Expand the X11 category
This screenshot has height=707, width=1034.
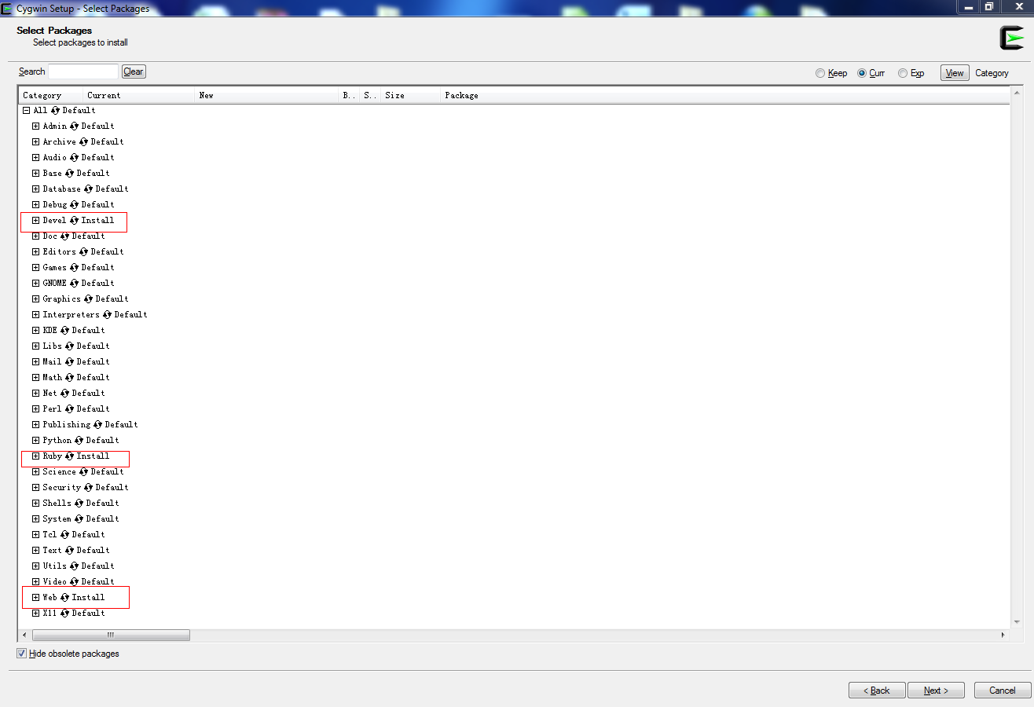36,614
